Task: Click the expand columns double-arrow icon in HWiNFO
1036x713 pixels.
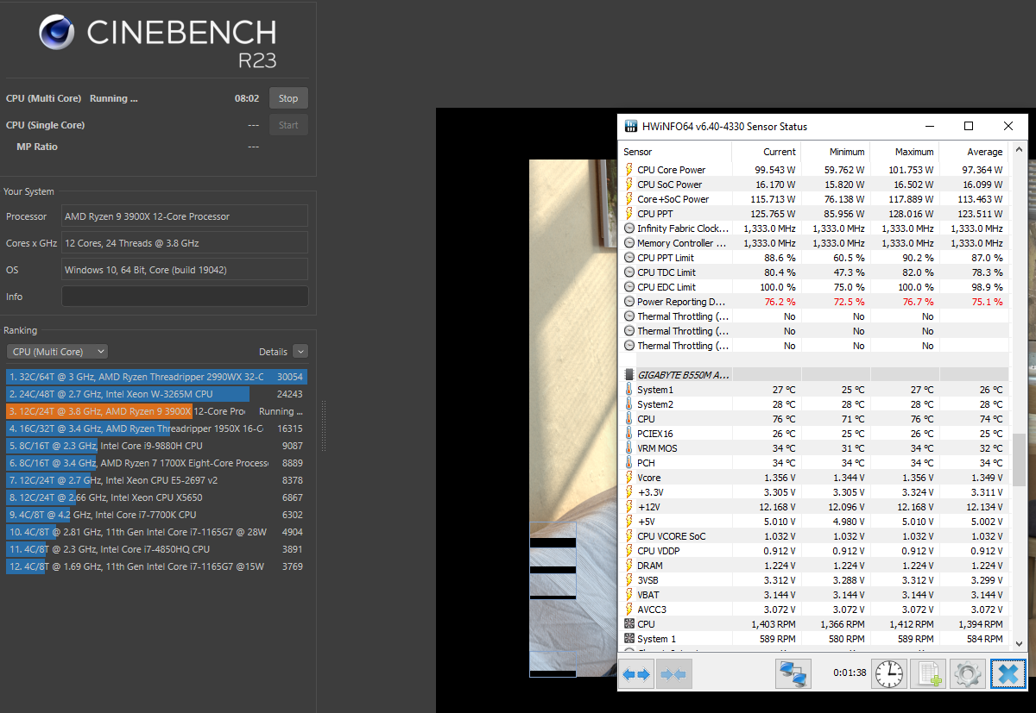Action: (x=636, y=673)
